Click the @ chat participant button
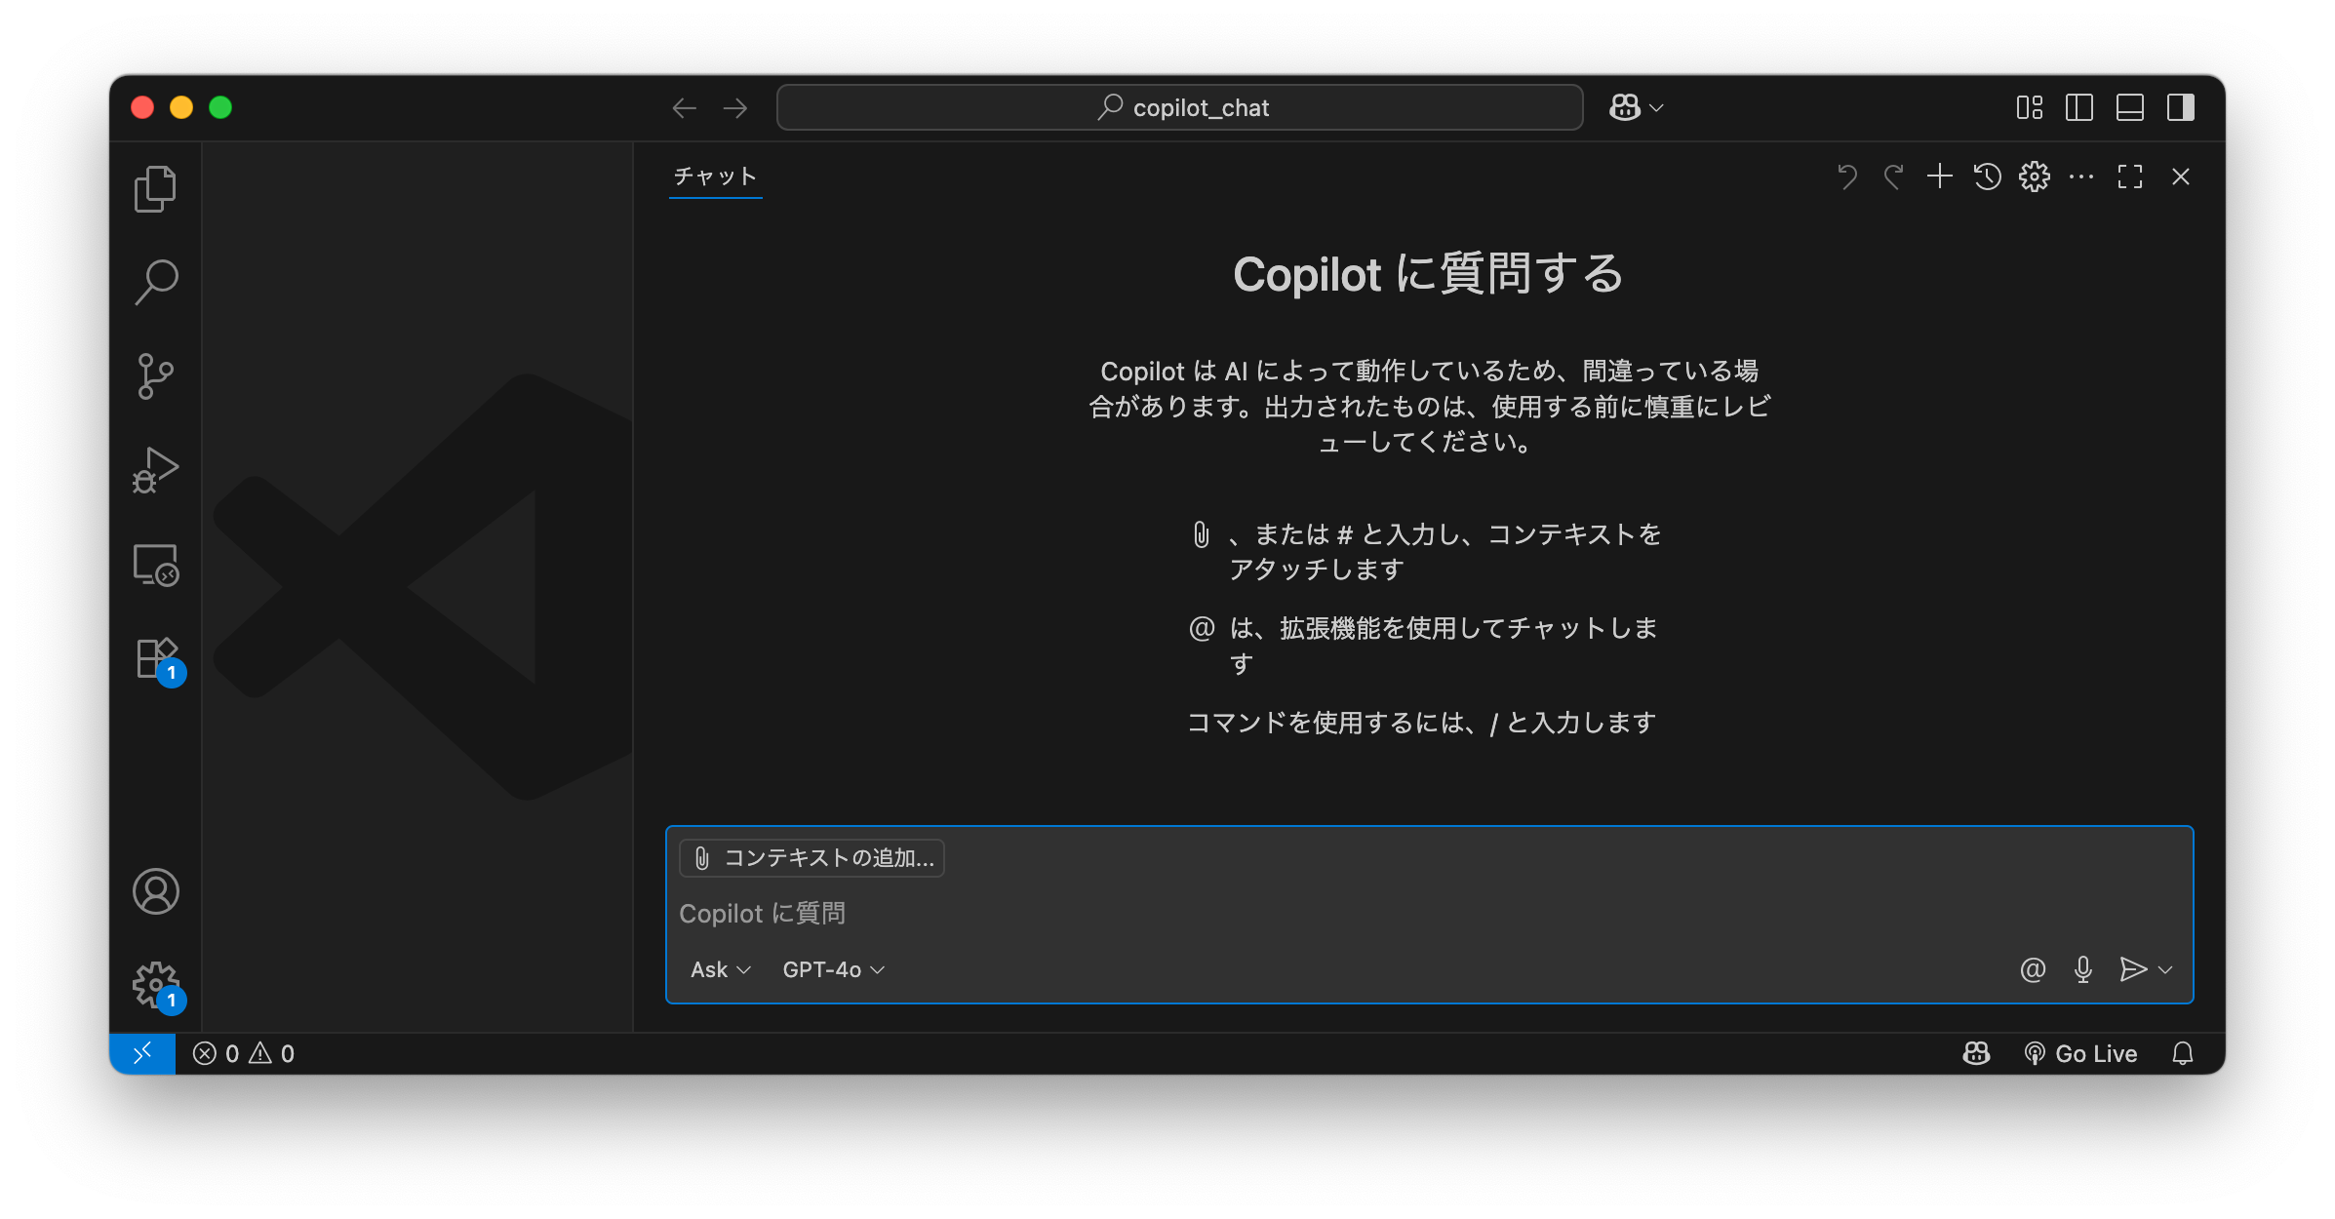 tap(2033, 969)
